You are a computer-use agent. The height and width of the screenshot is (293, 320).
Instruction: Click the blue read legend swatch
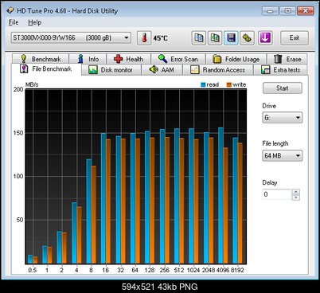pyautogui.click(x=203, y=84)
